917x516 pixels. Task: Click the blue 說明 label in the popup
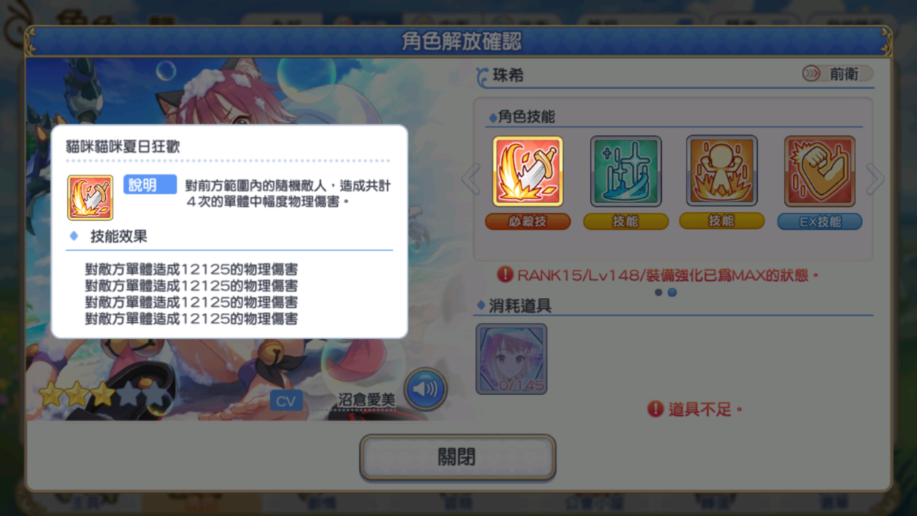[x=150, y=185]
